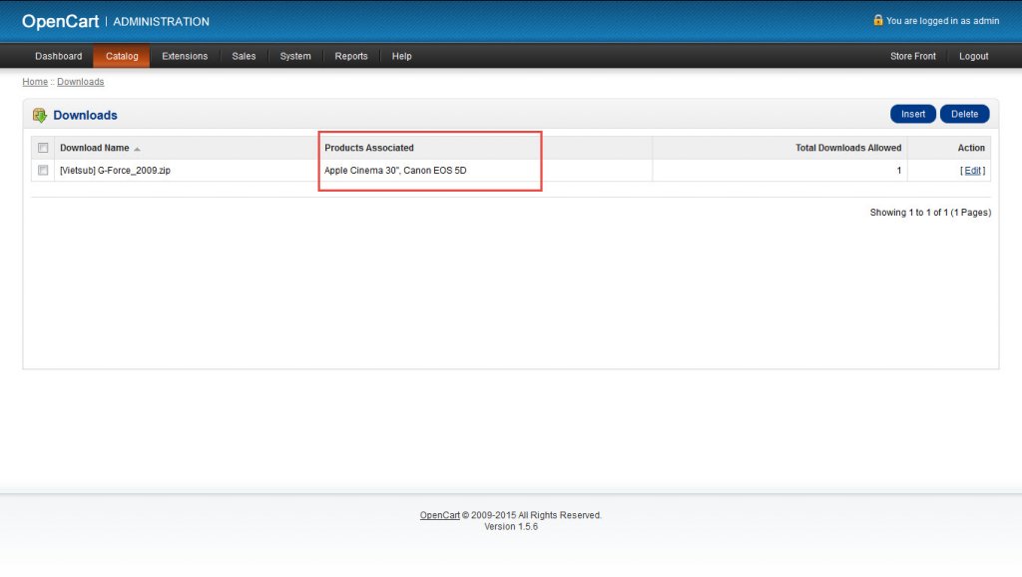Open the Help menu
Image resolution: width=1022 pixels, height=577 pixels.
(401, 56)
